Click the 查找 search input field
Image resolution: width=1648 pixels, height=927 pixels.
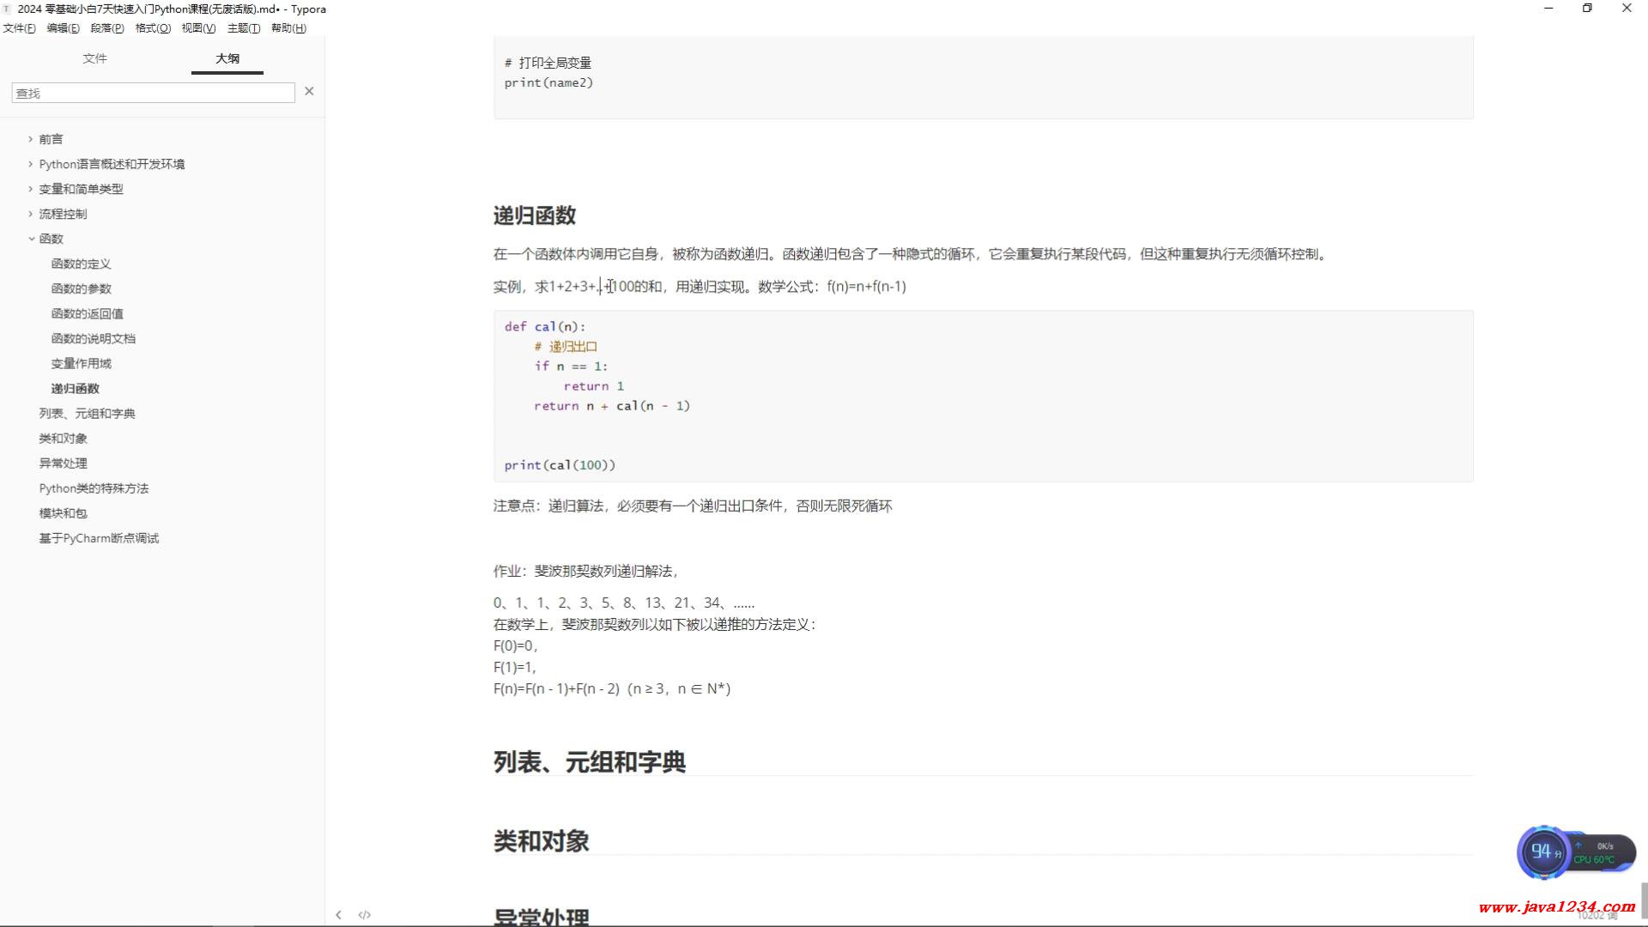click(x=153, y=93)
